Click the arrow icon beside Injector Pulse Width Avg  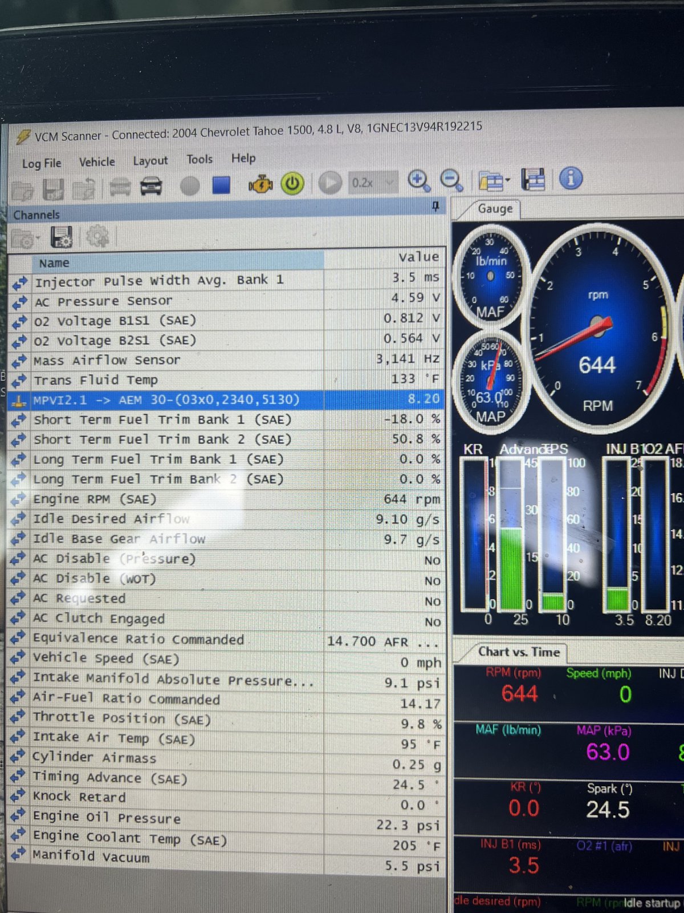coord(19,283)
